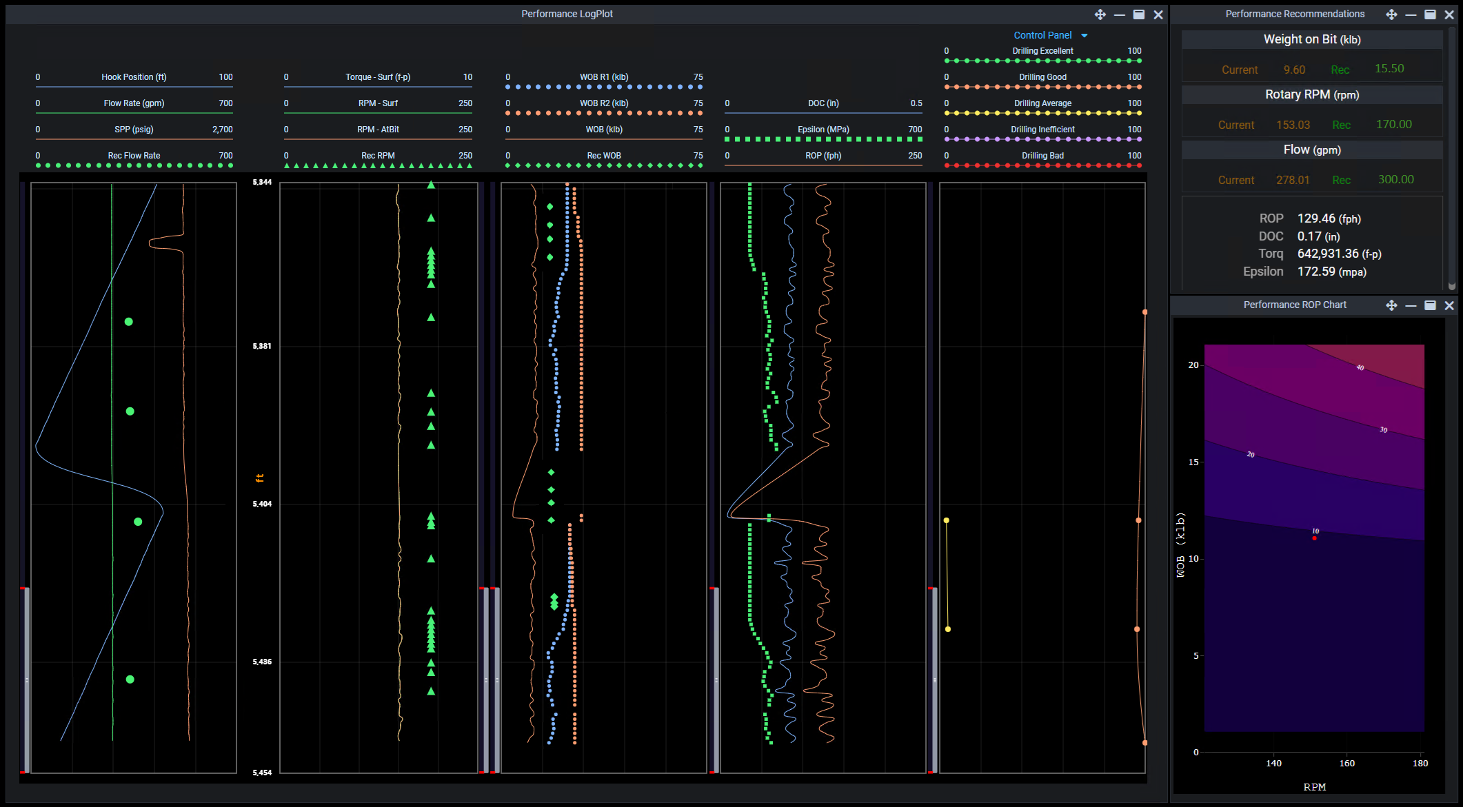This screenshot has width=1463, height=807.
Task: Expand the Rec WOB curve header
Action: click(x=604, y=155)
